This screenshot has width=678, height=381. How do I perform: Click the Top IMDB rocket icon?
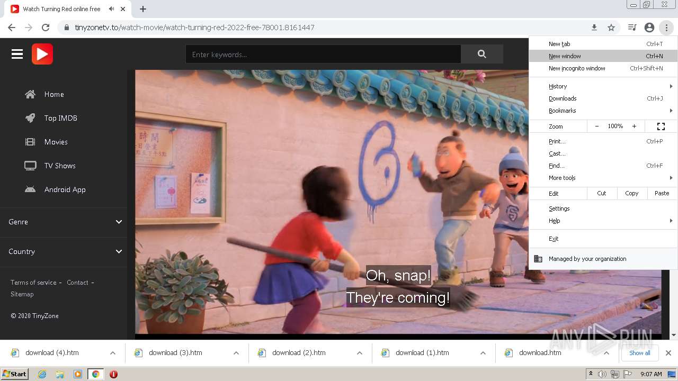(x=30, y=118)
